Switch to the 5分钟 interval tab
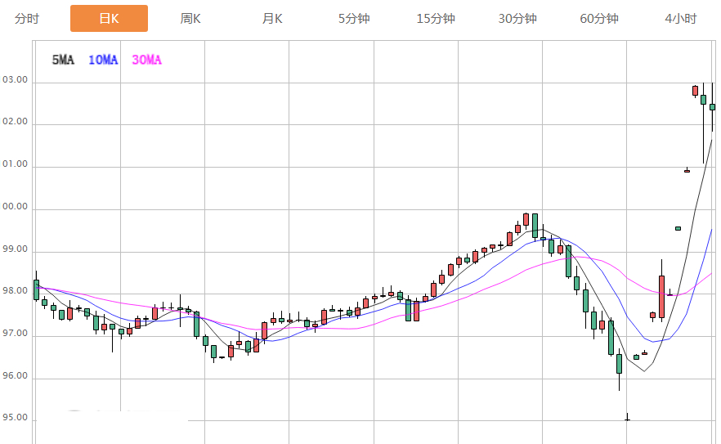The image size is (721, 444). (x=354, y=19)
